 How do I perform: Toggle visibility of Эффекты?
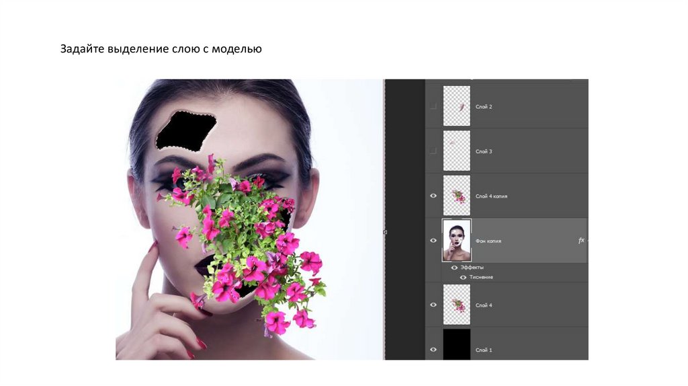coord(455,268)
